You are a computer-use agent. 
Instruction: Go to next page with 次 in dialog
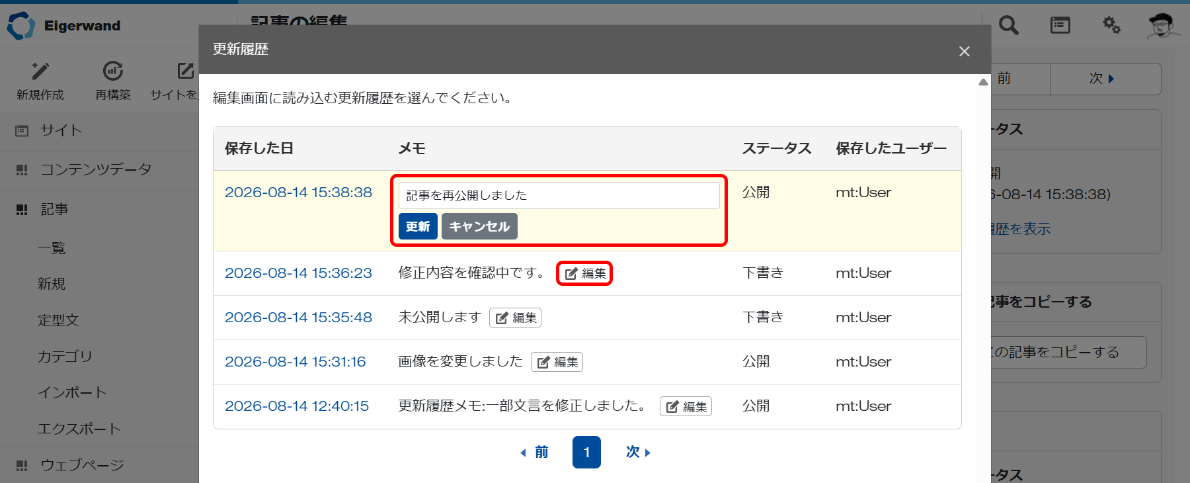[x=638, y=452]
